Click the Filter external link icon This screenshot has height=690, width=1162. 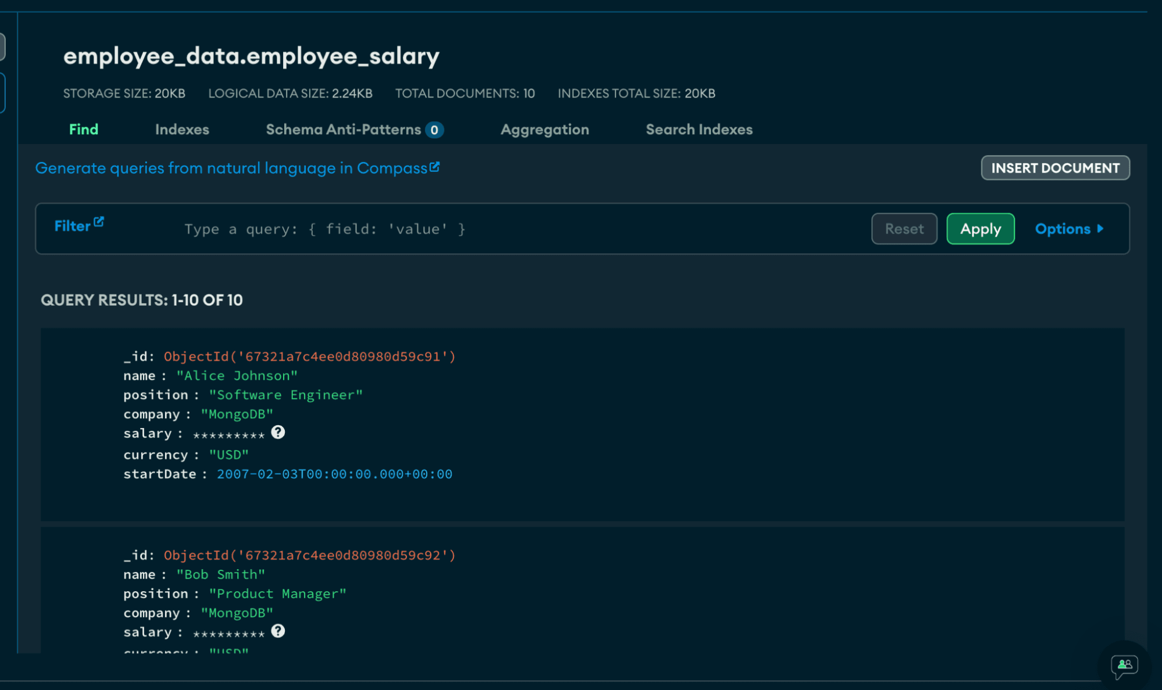tap(99, 222)
